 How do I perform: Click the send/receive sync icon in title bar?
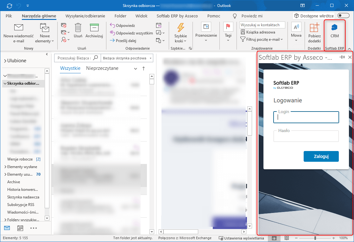coord(9,6)
